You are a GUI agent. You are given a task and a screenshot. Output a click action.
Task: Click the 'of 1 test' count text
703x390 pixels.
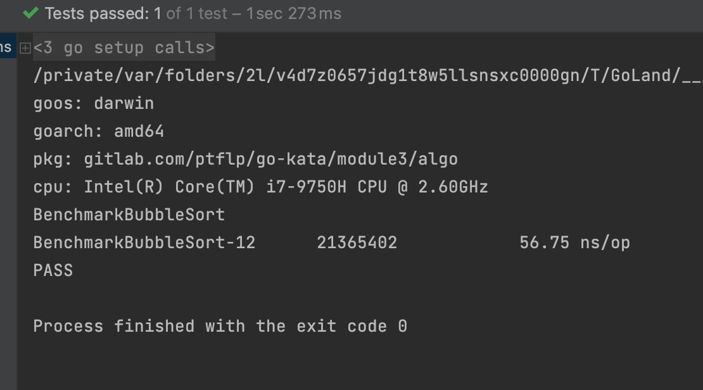tap(196, 13)
